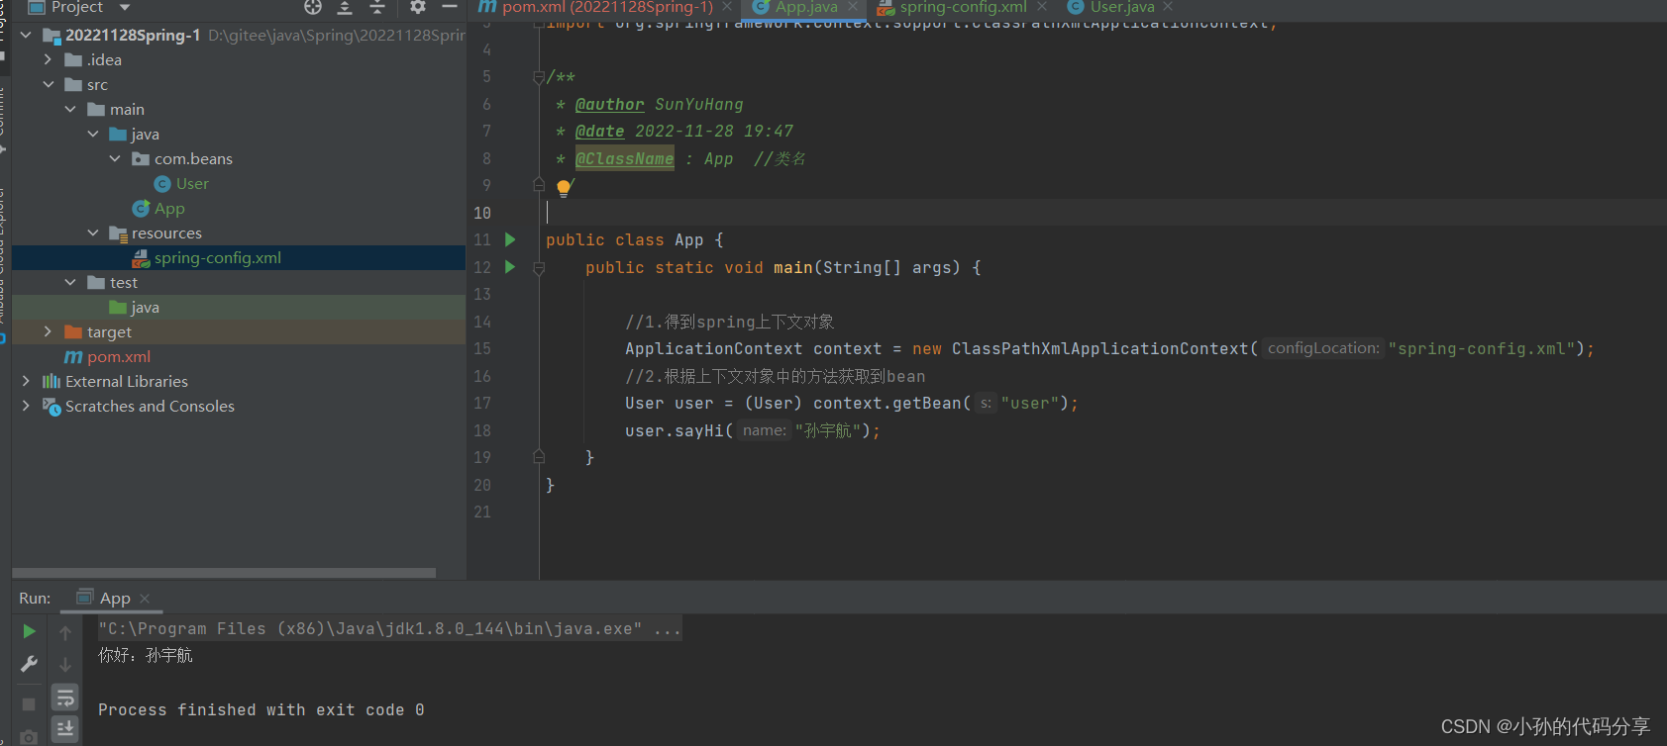Viewport: 1667px width, 746px height.
Task: Select the App tab in Run panel
Action: [114, 599]
